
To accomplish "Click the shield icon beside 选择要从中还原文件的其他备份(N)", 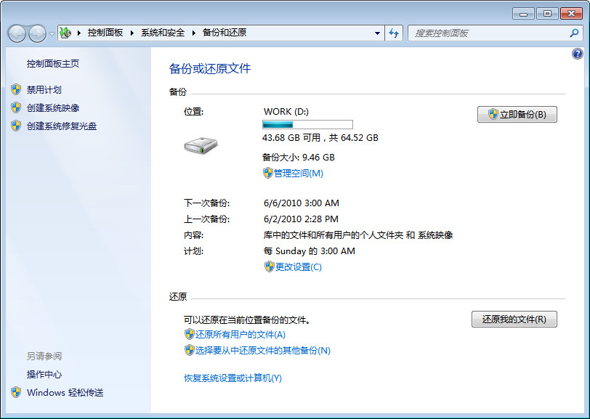I will tap(189, 350).
